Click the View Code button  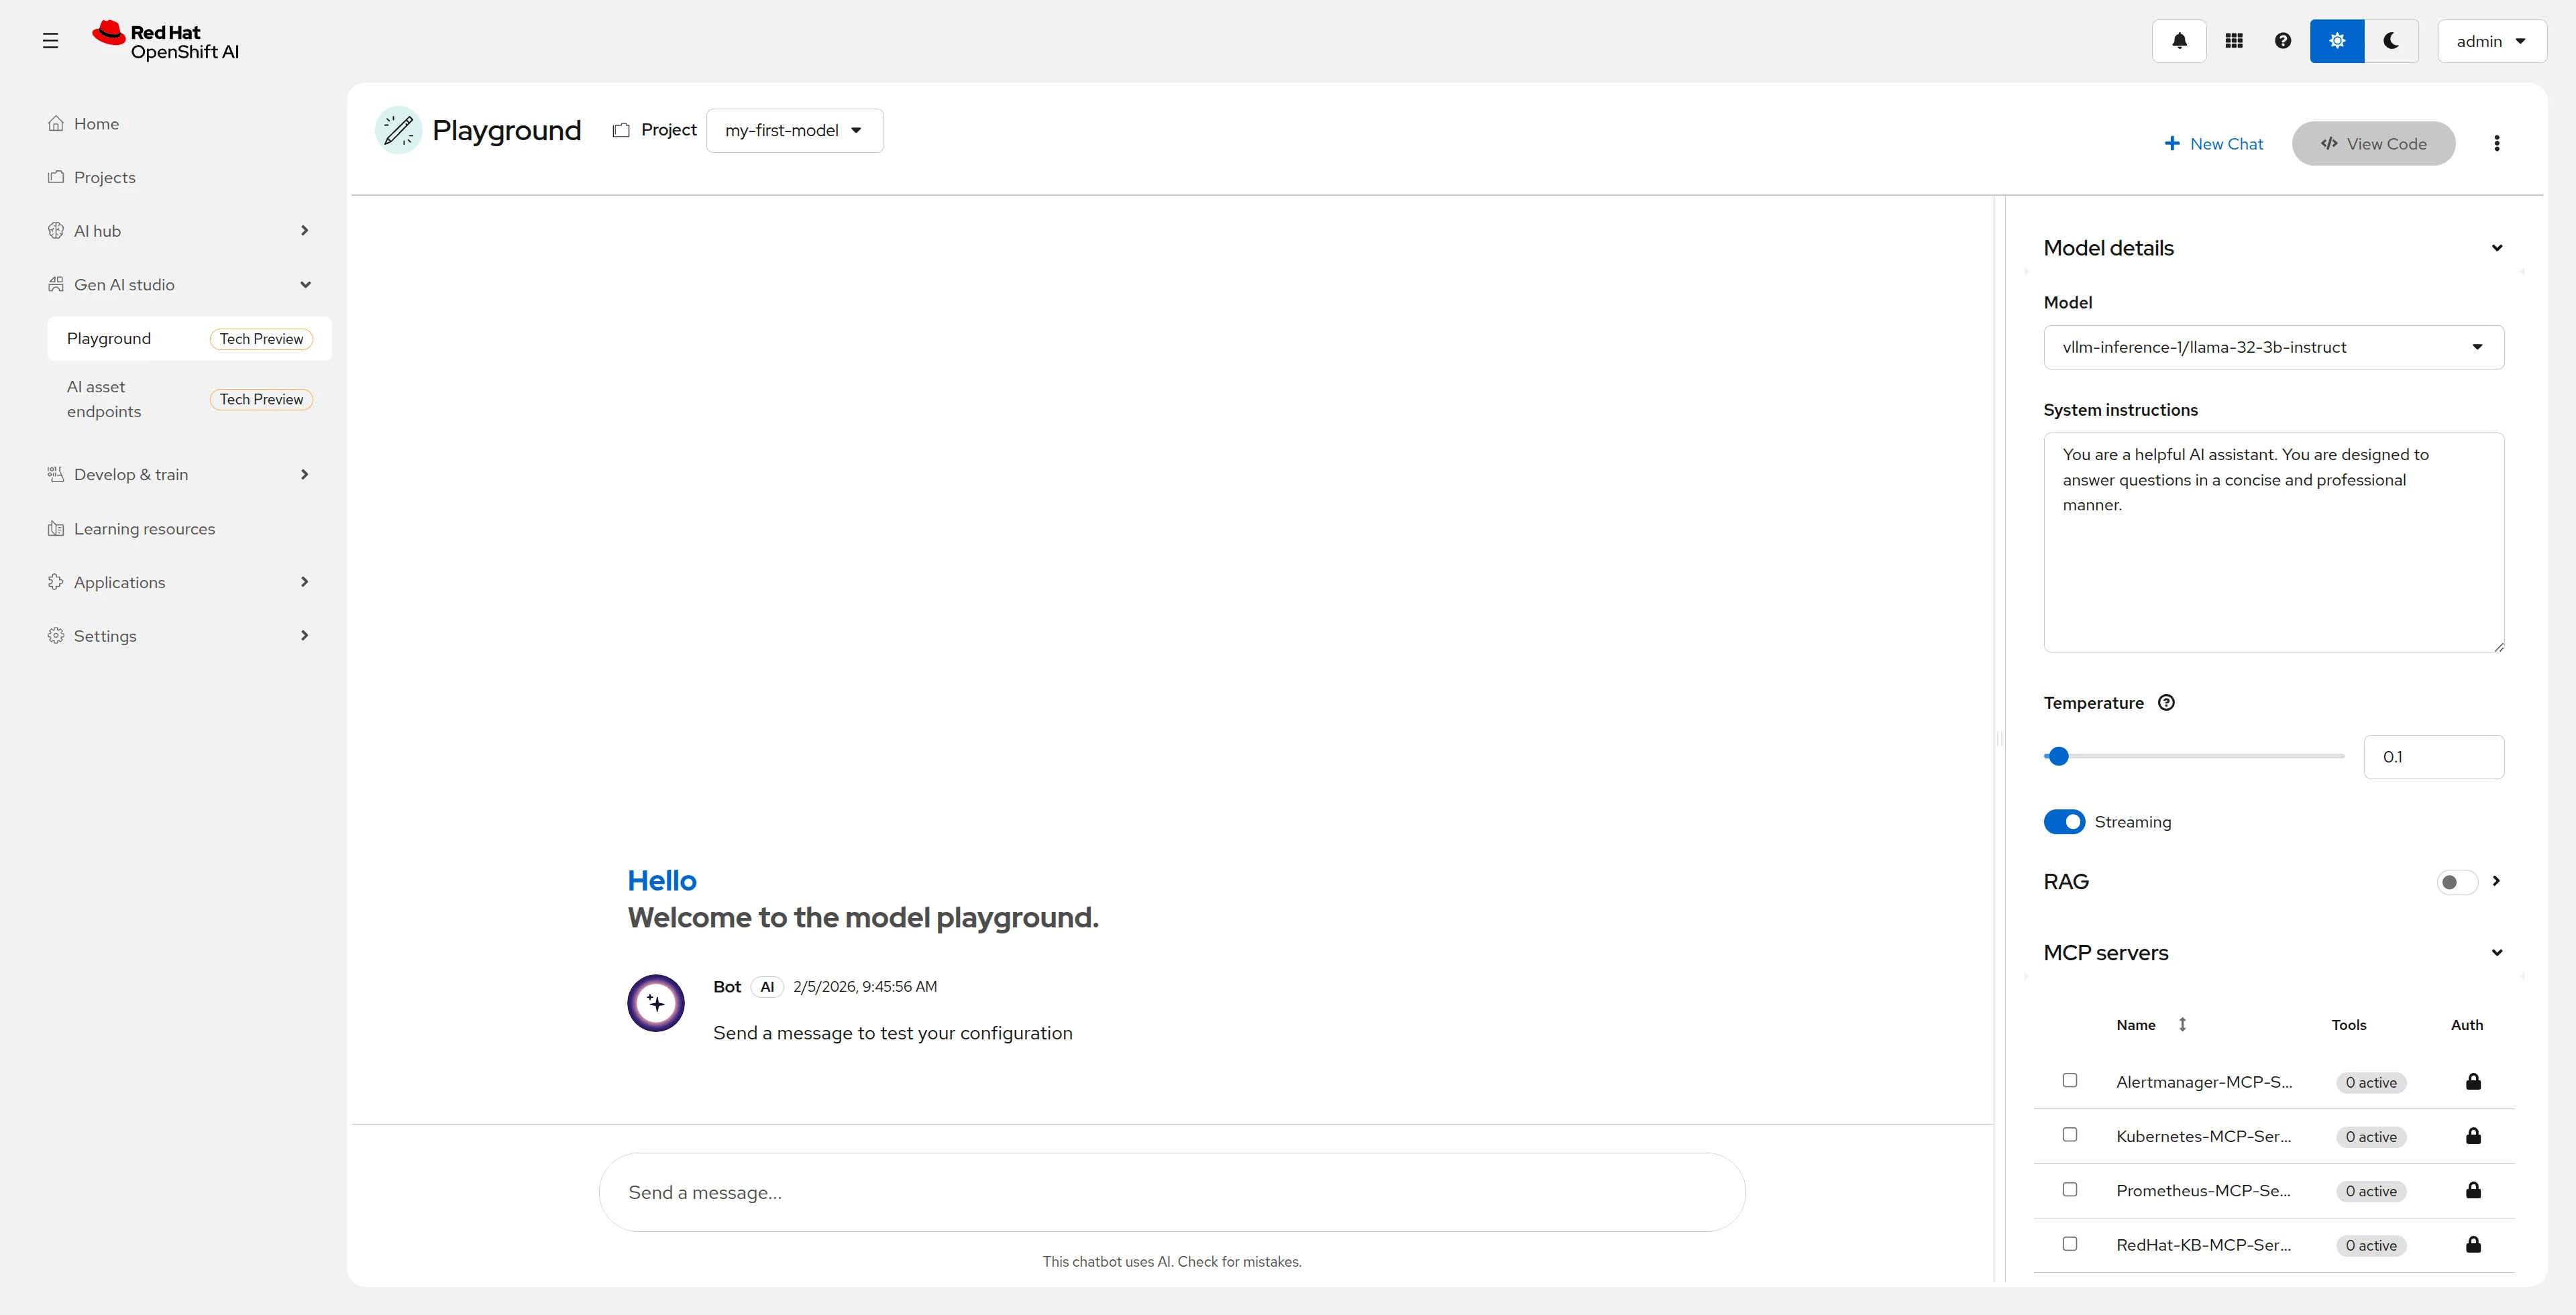[x=2373, y=144]
